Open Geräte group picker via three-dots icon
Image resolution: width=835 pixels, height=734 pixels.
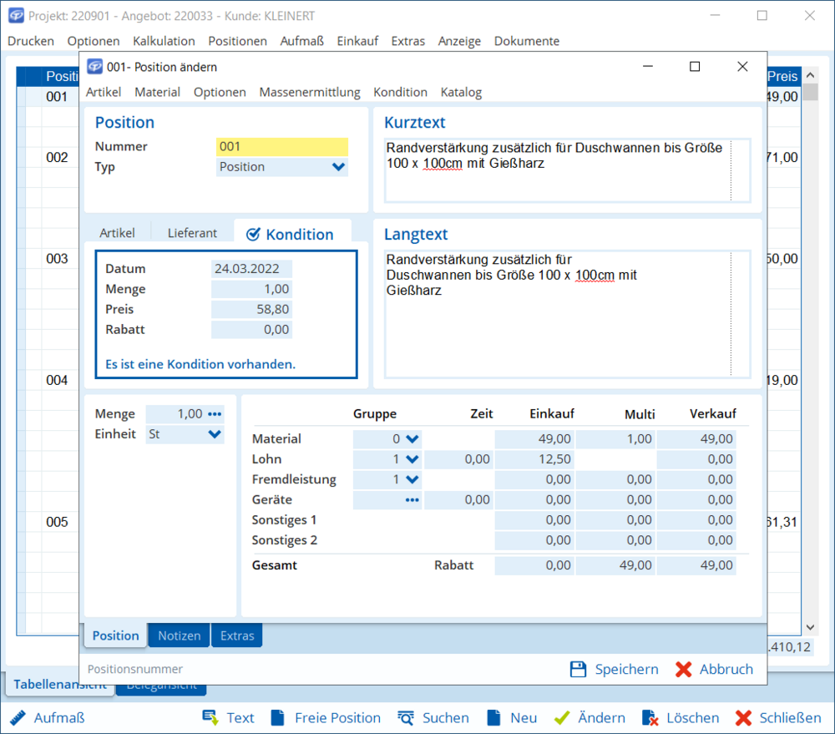click(412, 499)
